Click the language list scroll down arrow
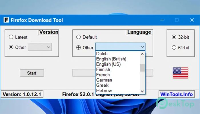Image resolution: width=200 pixels, height=114 pixels. [142, 91]
